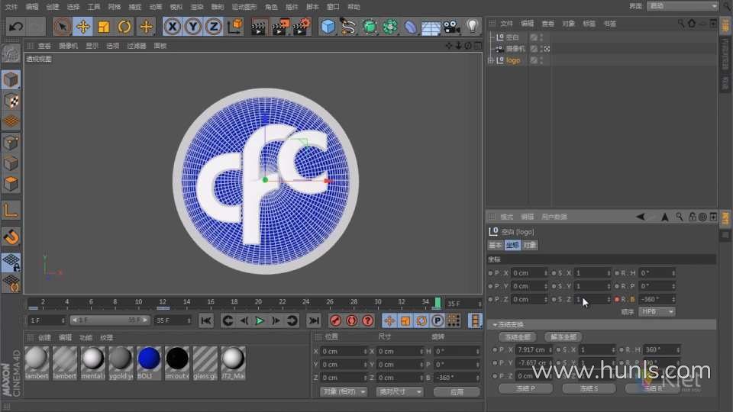
Task: Toggle Parameter P keyframe recording icon
Action: click(x=437, y=320)
